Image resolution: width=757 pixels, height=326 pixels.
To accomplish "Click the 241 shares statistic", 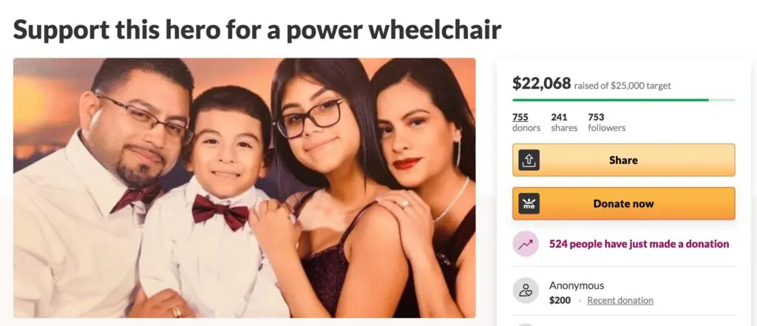I will [564, 122].
